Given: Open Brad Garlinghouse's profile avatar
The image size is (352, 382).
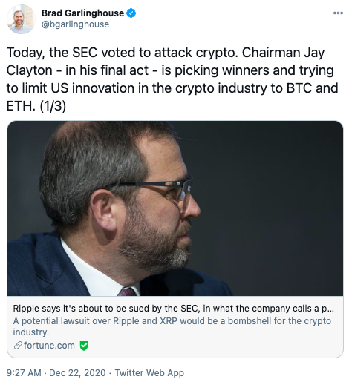Looking at the screenshot, I should tap(21, 19).
